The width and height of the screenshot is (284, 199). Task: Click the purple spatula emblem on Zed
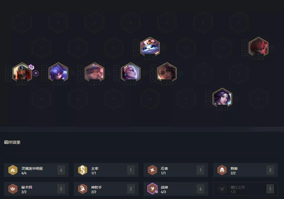32,67
